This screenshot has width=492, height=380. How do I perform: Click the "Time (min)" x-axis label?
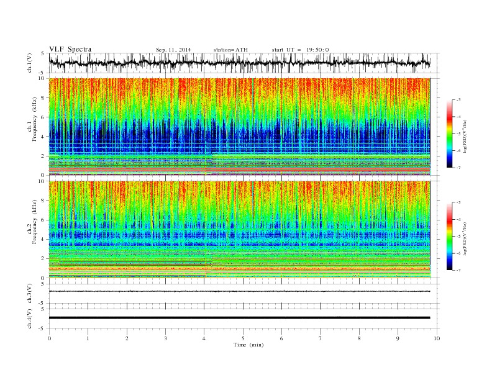[248, 345]
